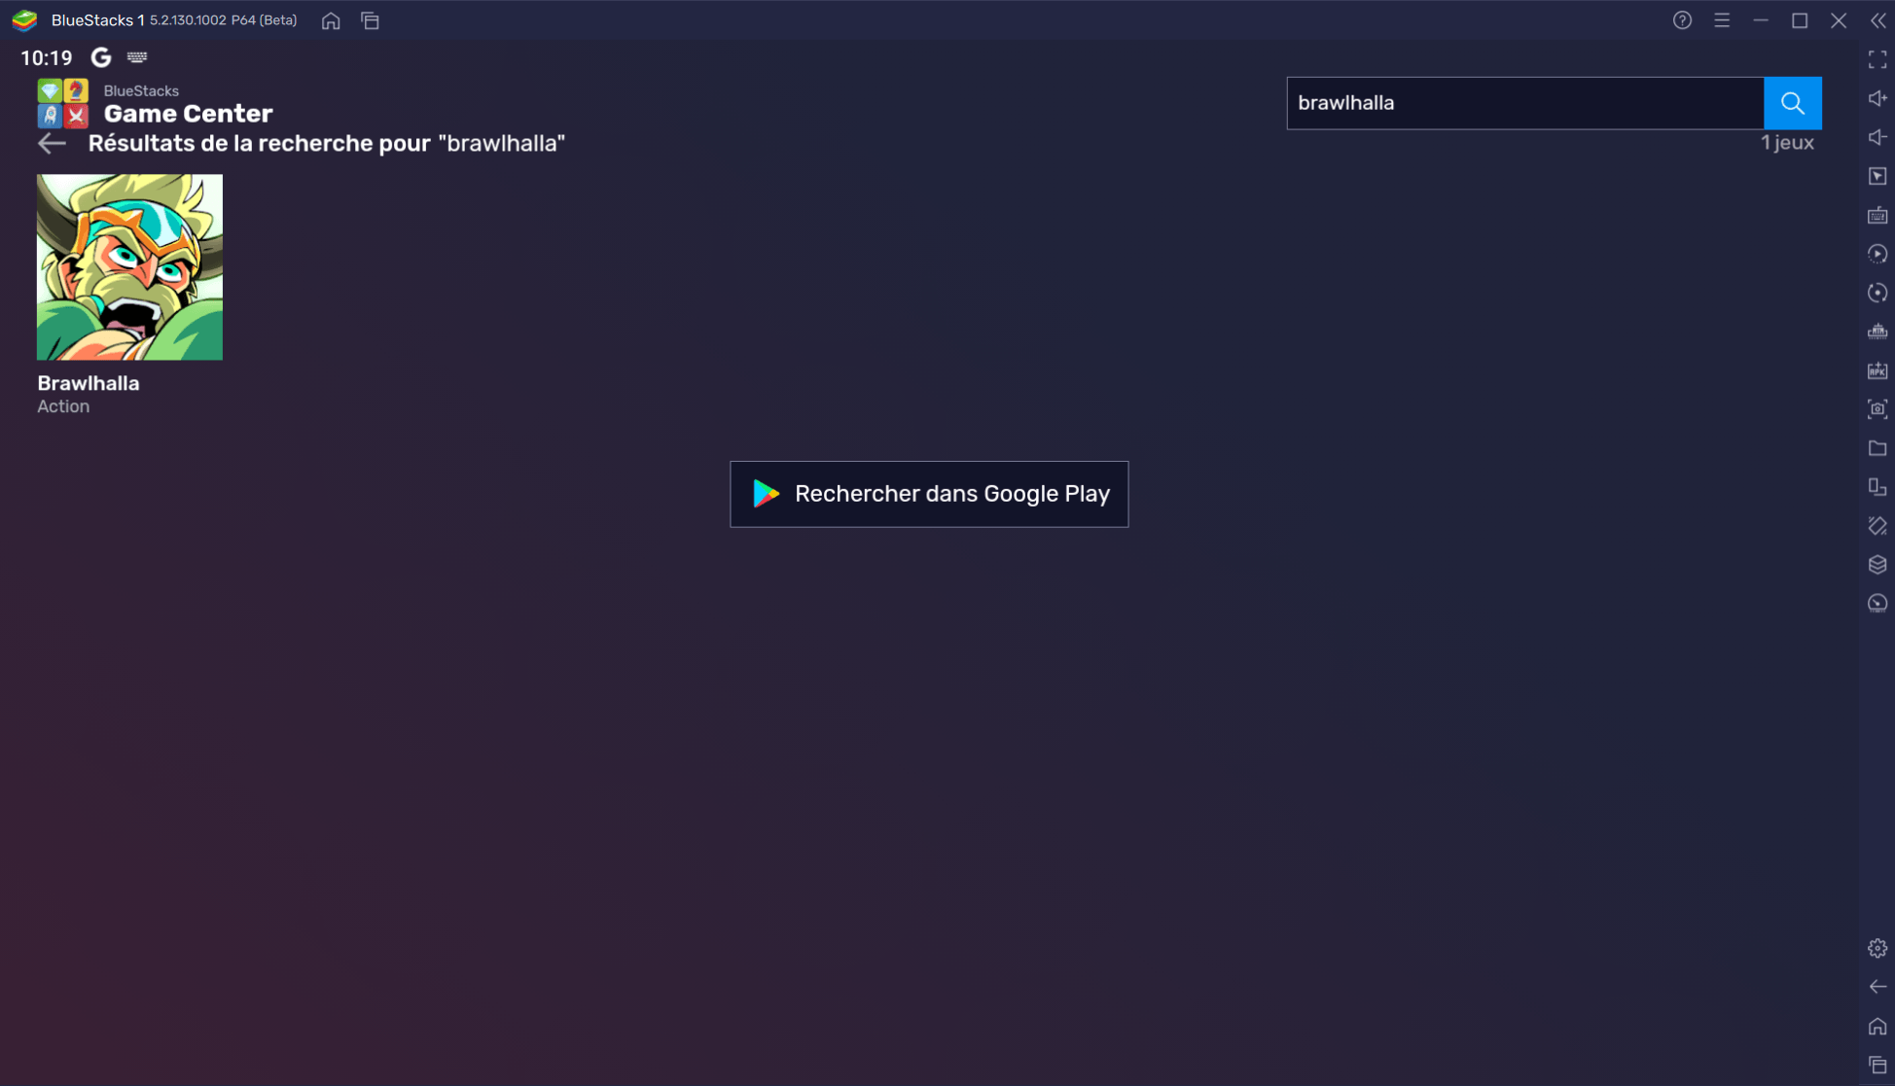Click the 'Action' genre label
The image size is (1895, 1086).
[x=63, y=406]
